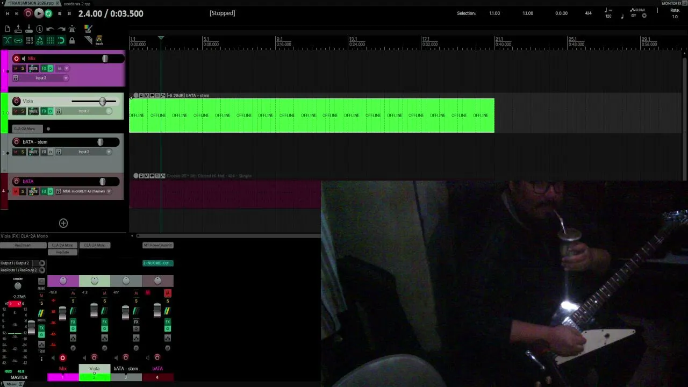Create a new project with document icon
Viewport: 688px width, 387px height.
(x=7, y=29)
